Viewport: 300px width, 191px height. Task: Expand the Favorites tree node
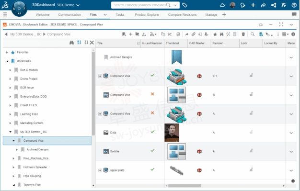point(7,52)
